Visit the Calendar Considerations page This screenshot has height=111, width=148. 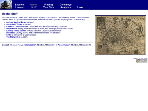click(x=17, y=27)
